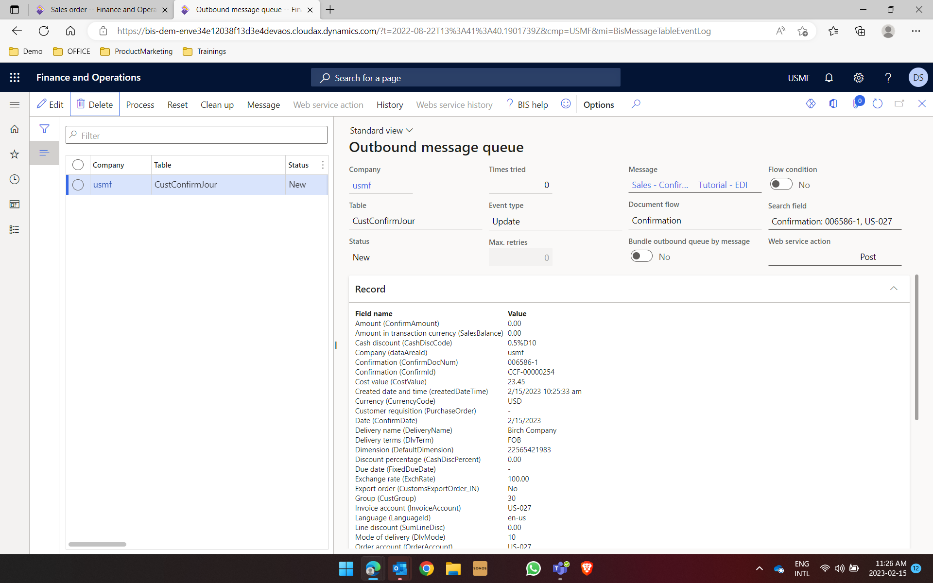Screen dimensions: 933x583
Task: Open Trainings bookmarks folder
Action: click(x=204, y=51)
